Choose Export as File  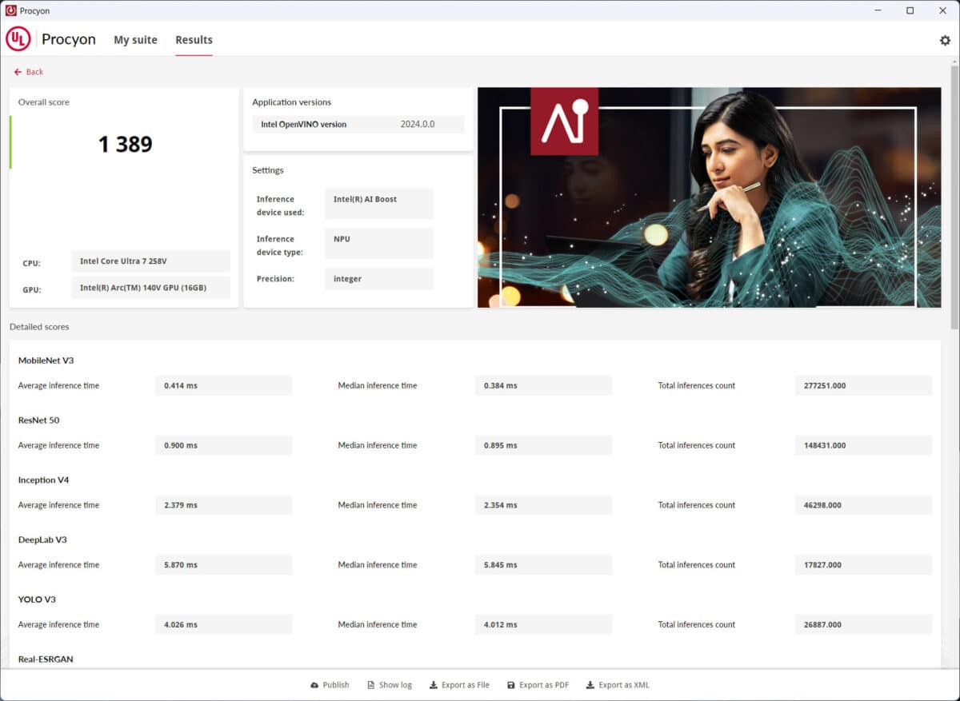tap(459, 685)
